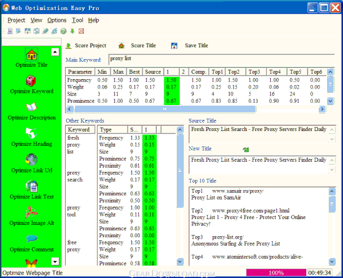Select the Optimize Image Alt icon

(31, 212)
